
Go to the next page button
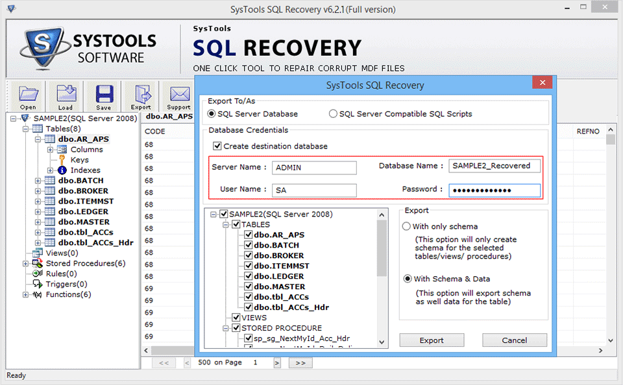pyautogui.click(x=277, y=363)
